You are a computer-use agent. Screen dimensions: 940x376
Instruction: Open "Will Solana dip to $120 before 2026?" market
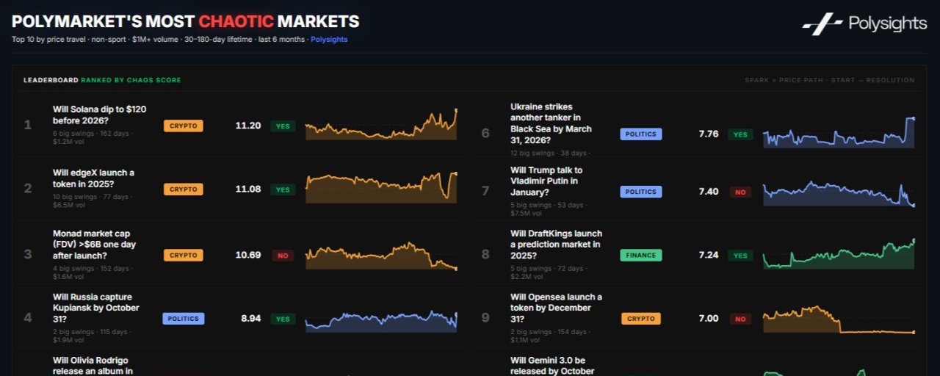(x=99, y=115)
